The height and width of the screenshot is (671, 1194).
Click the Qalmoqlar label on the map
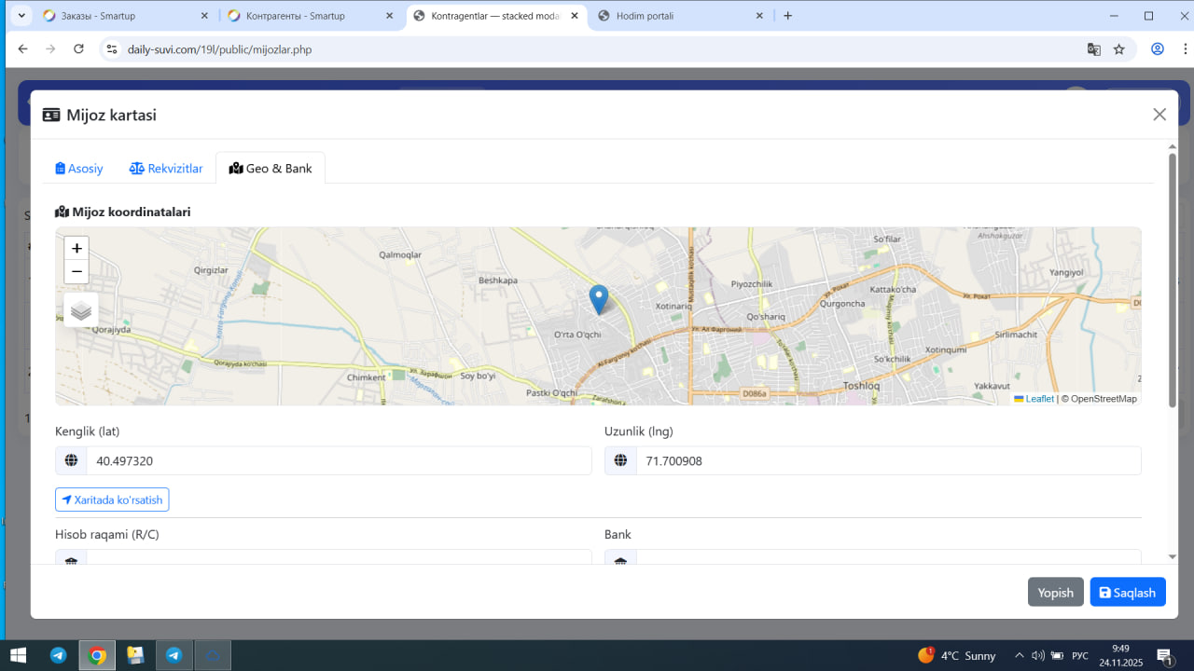click(400, 254)
